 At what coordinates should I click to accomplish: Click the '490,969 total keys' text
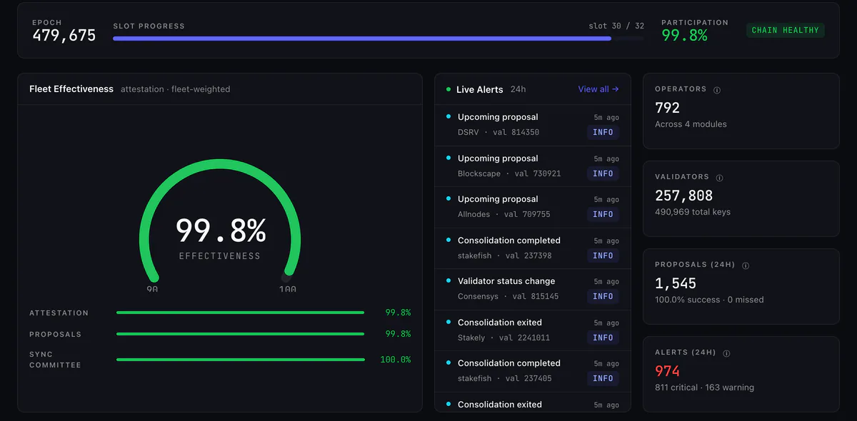693,212
